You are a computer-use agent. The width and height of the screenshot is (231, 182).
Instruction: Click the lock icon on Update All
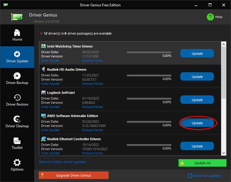click(182, 163)
